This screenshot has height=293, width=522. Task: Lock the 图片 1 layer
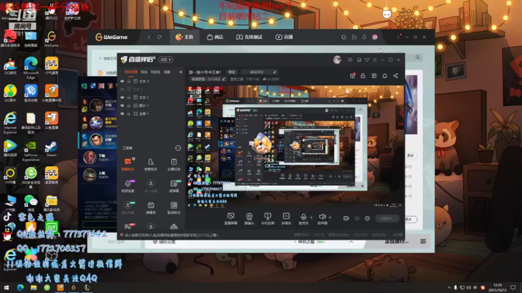tap(129, 105)
